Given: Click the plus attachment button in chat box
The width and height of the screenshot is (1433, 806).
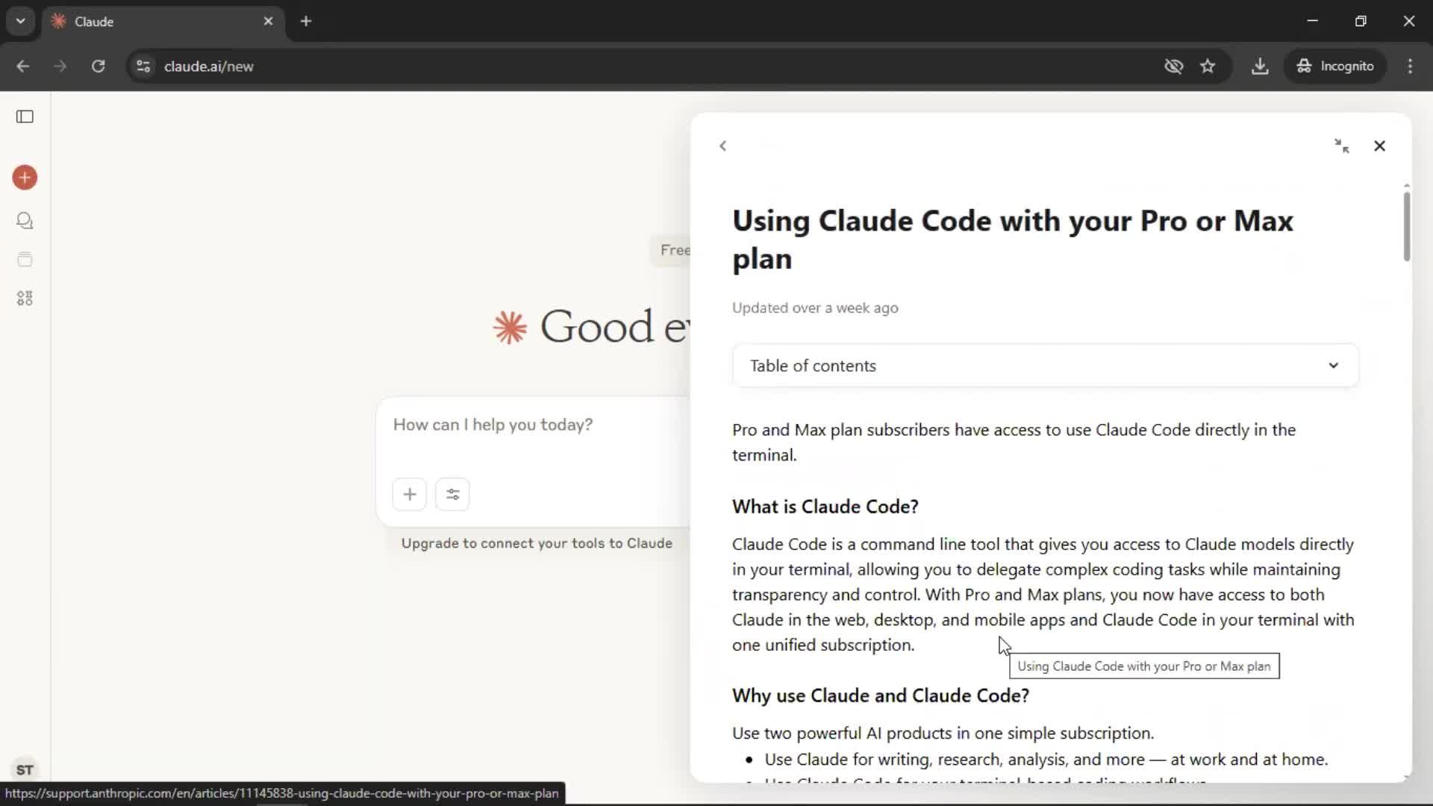Looking at the screenshot, I should [410, 494].
